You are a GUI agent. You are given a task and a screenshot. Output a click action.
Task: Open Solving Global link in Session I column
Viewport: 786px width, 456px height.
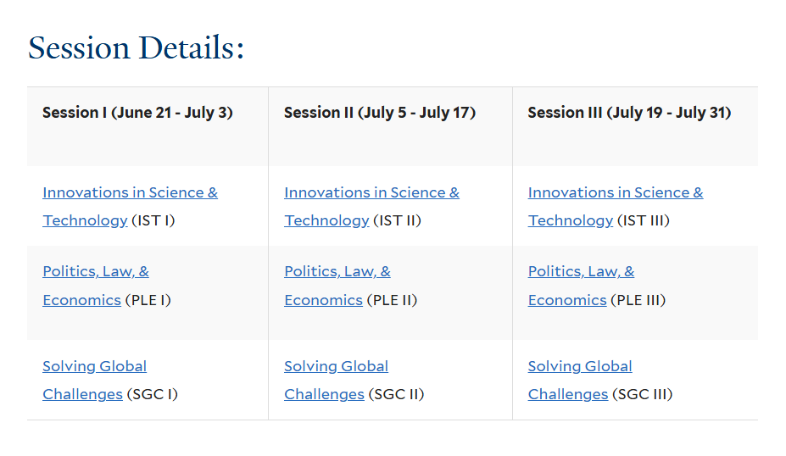[x=94, y=366]
